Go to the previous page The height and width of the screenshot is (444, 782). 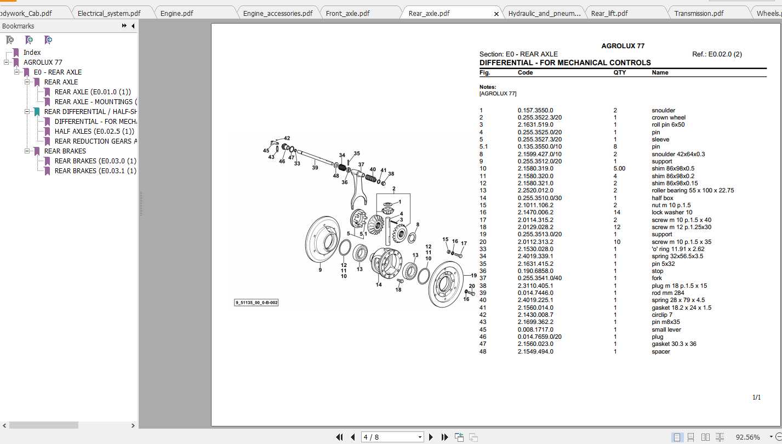[x=353, y=437]
